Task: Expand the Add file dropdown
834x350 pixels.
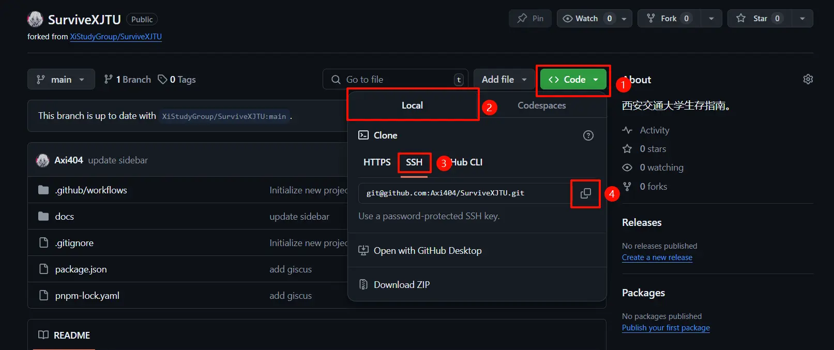Action: tap(504, 79)
